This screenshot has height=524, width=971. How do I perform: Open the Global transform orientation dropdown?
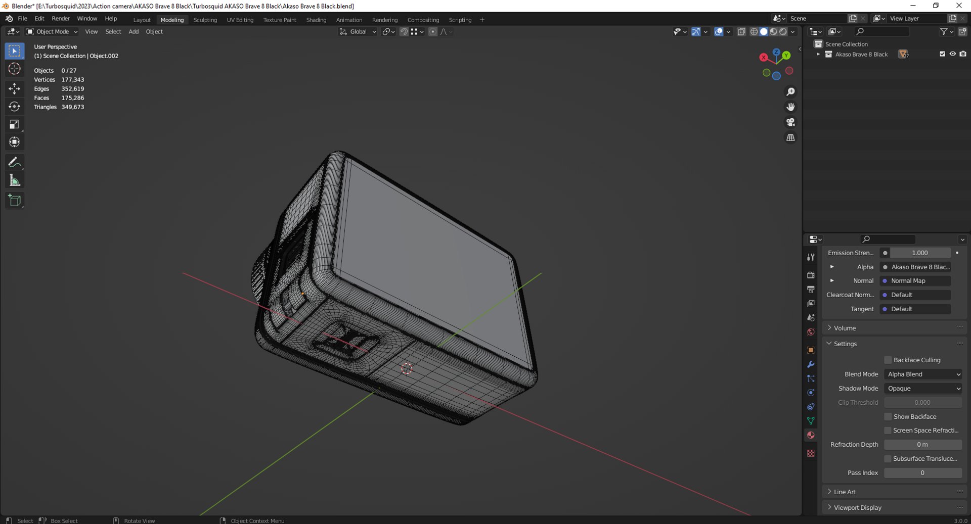coord(358,32)
